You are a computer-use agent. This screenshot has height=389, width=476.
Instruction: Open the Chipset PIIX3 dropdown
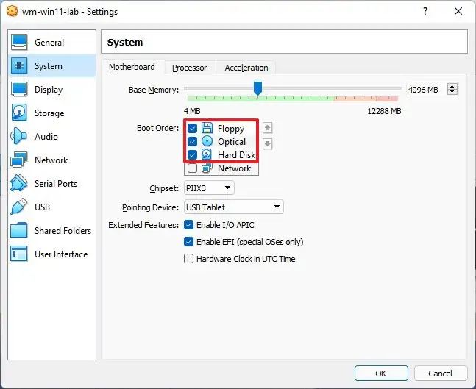pyautogui.click(x=209, y=188)
